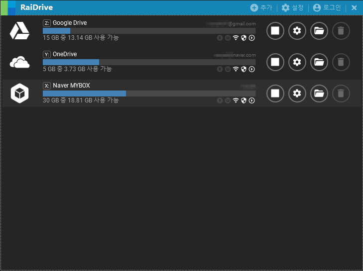Open settings gear for Naver MYBOX
This screenshot has width=363, height=271.
297,93
